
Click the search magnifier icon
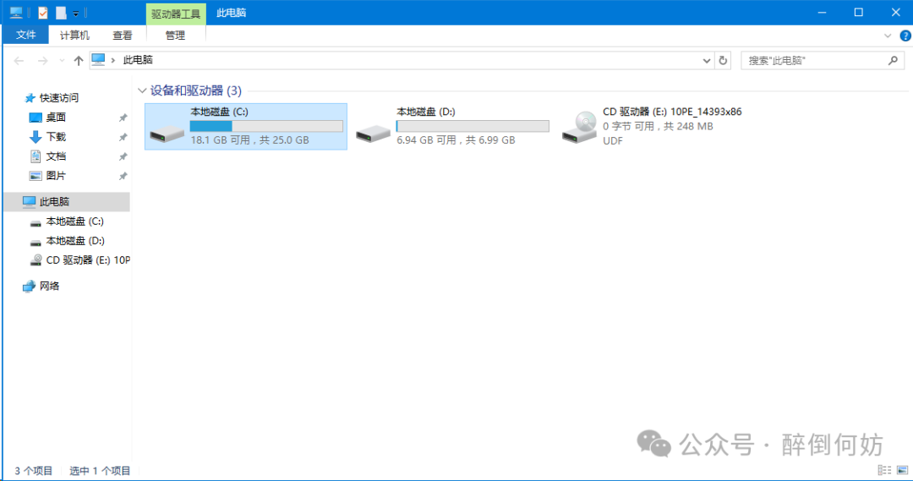(x=892, y=61)
